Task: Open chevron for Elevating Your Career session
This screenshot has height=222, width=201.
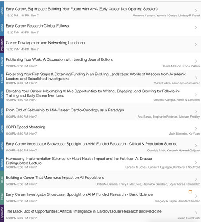Action: (x=196, y=95)
